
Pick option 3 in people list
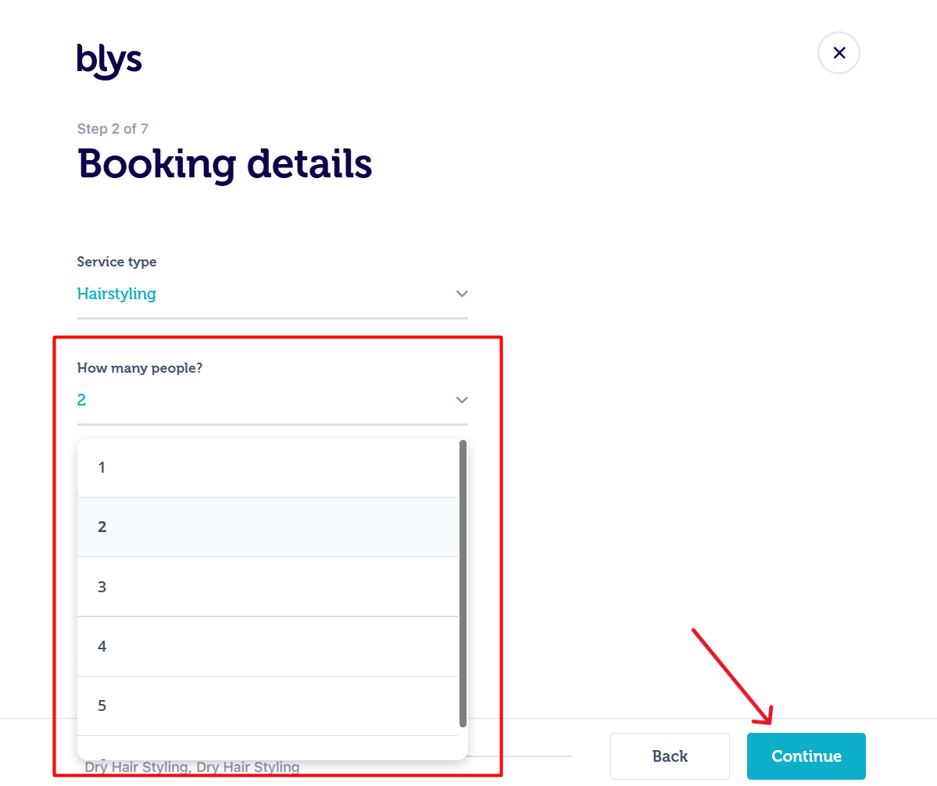click(x=268, y=587)
